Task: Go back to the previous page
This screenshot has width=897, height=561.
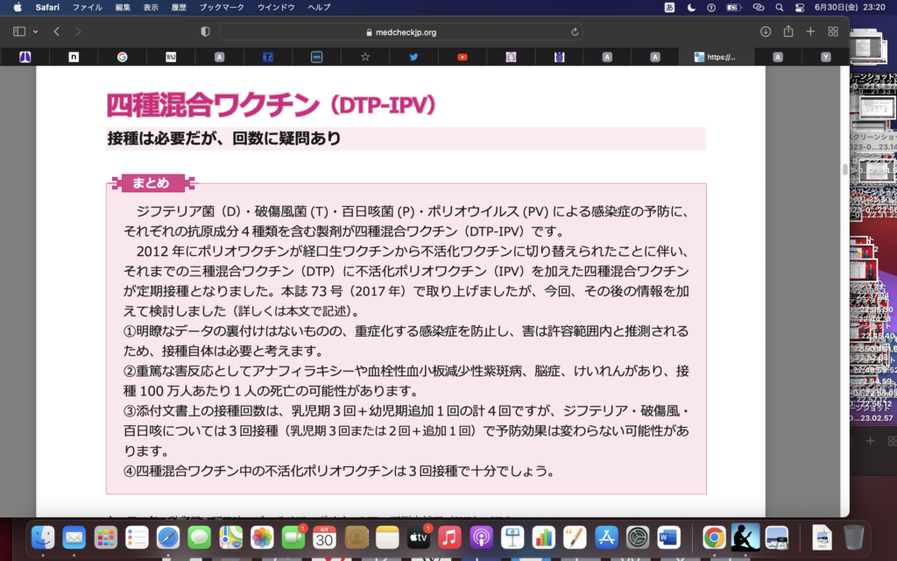Action: pos(57,32)
